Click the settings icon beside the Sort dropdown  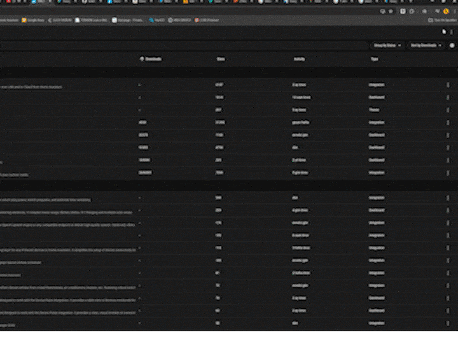452,45
